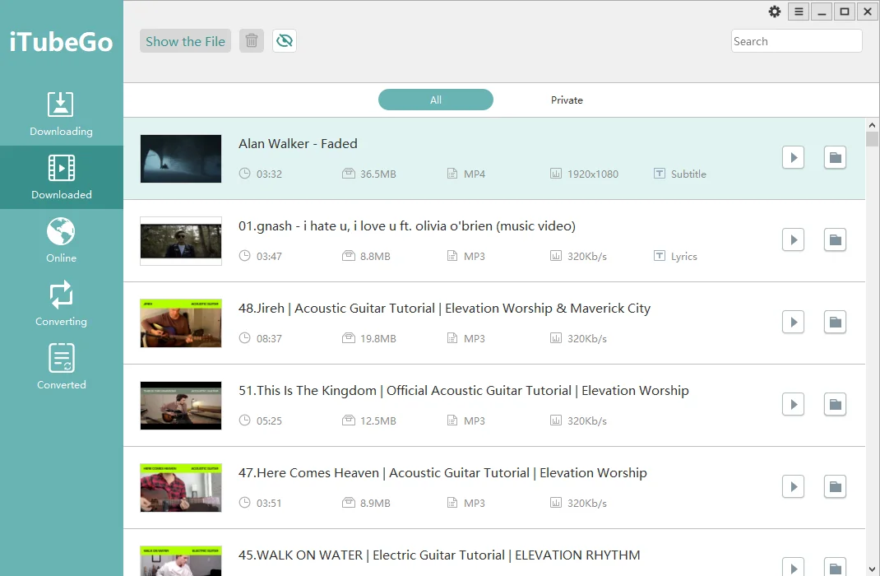880x576 pixels.
Task: Open folder for Alan Walker - Faded
Action: [x=835, y=157]
